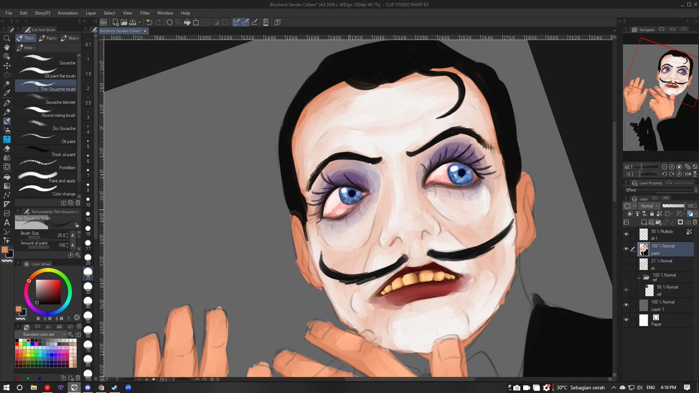This screenshot has width=699, height=393.
Task: Open the Save options dropdown arrow
Action: [138, 22]
